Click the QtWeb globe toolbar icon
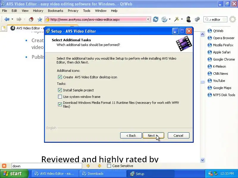Image resolution: width=238 pixels, height=178 pixels. click(x=164, y=19)
